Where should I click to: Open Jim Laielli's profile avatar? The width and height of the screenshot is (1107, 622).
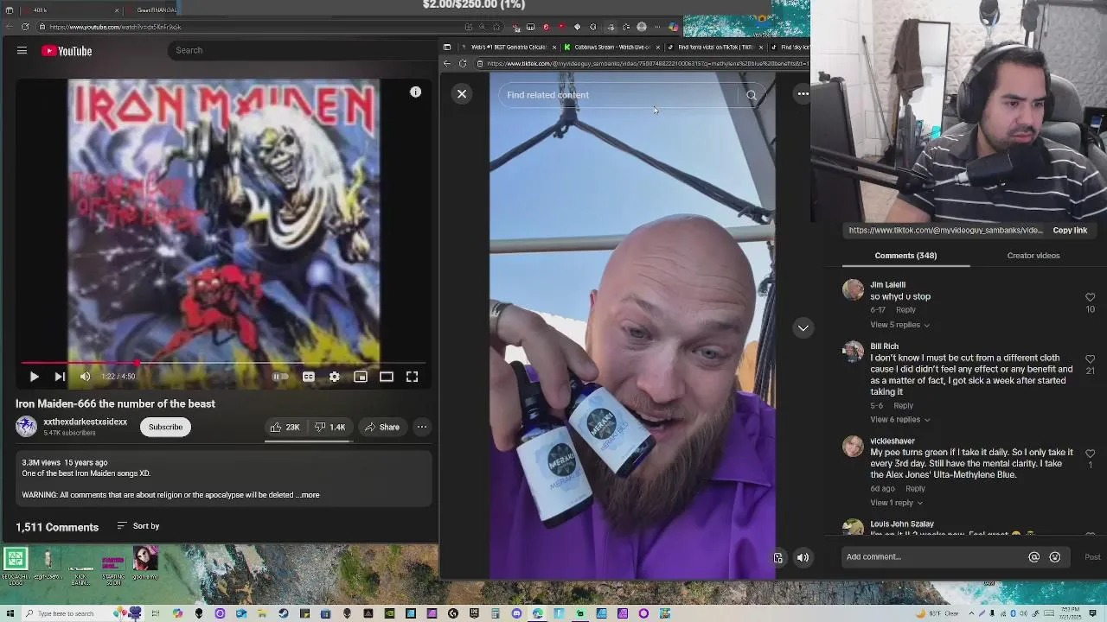click(x=853, y=290)
